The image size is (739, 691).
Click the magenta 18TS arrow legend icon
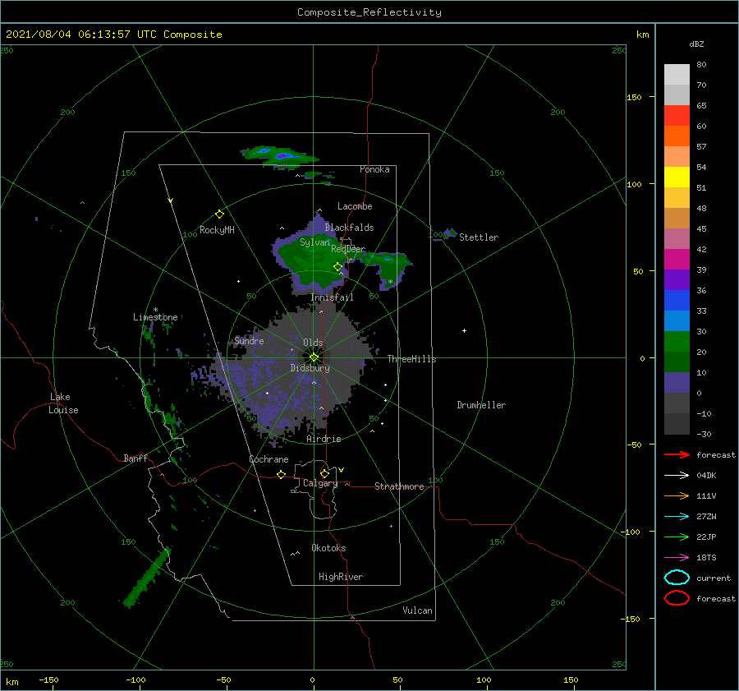[x=677, y=558]
